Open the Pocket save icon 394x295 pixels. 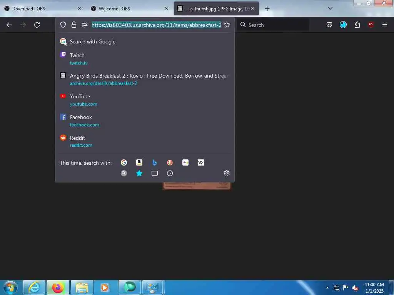[329, 25]
